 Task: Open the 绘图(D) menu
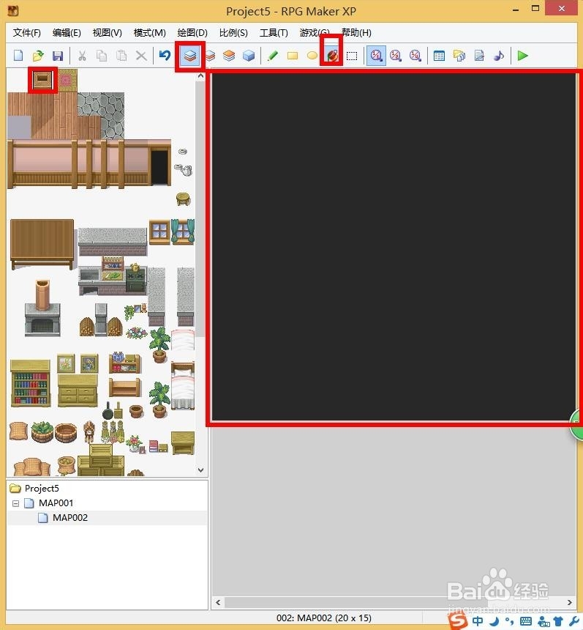tap(192, 32)
